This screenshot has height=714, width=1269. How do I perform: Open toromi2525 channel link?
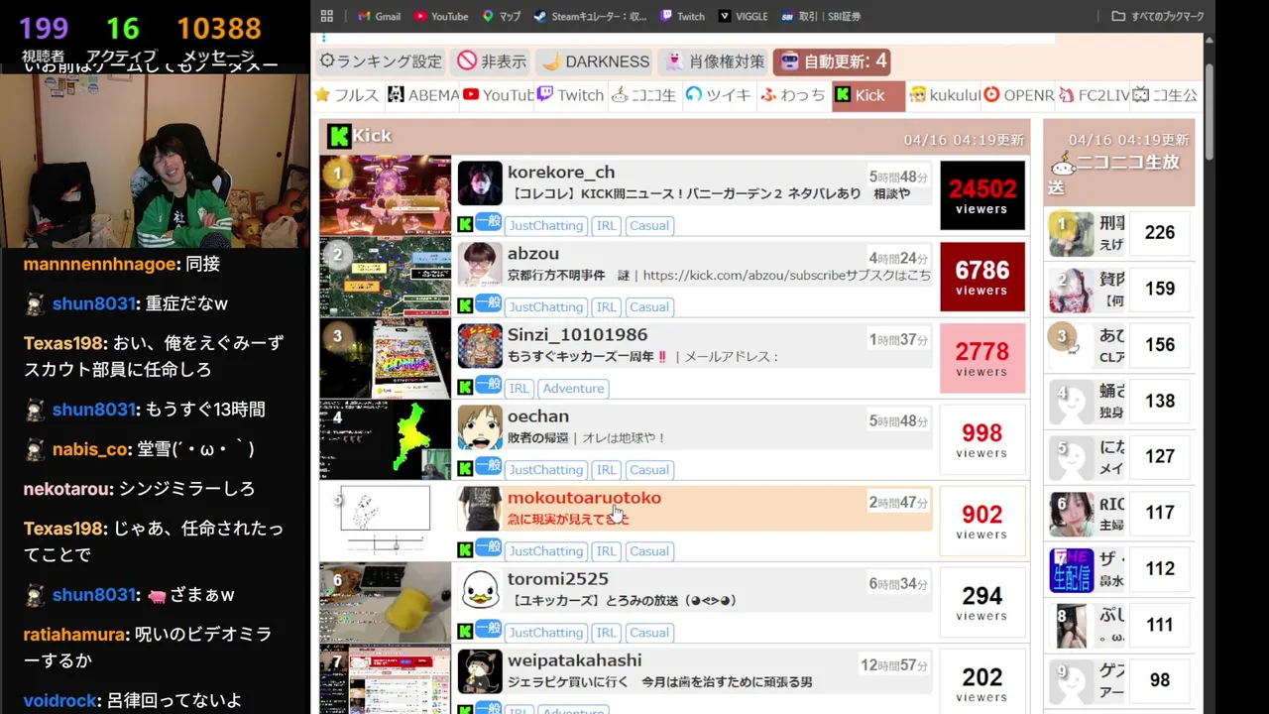tap(558, 579)
